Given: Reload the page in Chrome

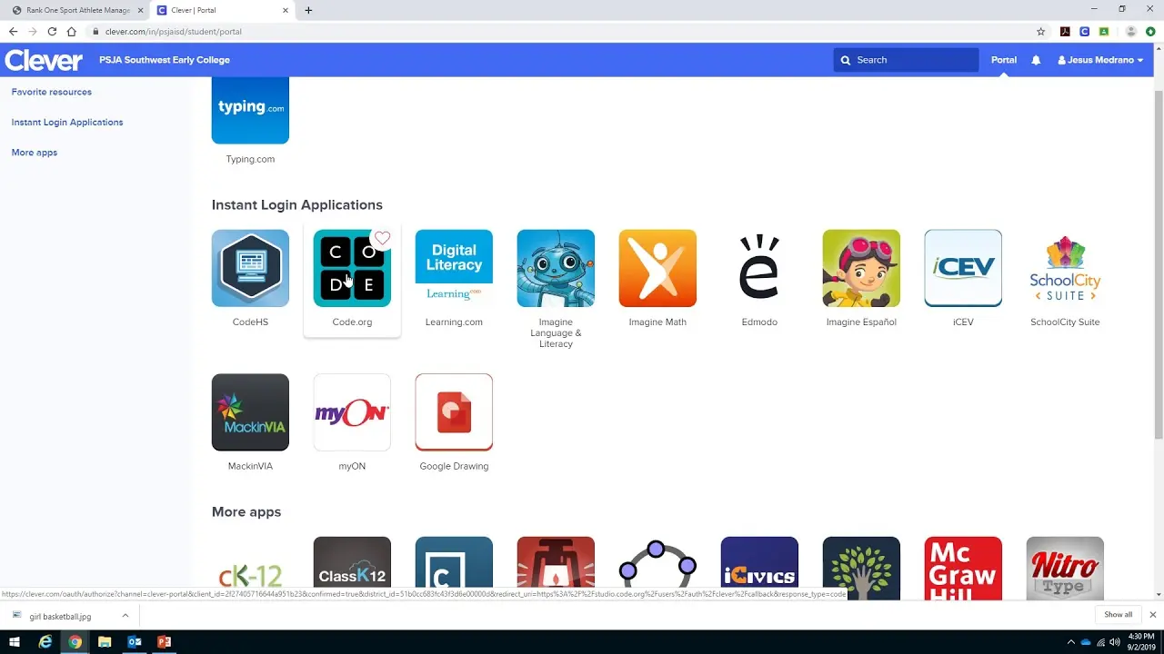Looking at the screenshot, I should click(52, 31).
